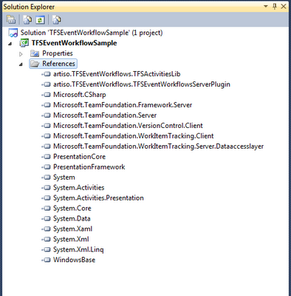291x296 pixels.
Task: Open the Solution Explorer window position dropdown
Action: click(266, 7)
